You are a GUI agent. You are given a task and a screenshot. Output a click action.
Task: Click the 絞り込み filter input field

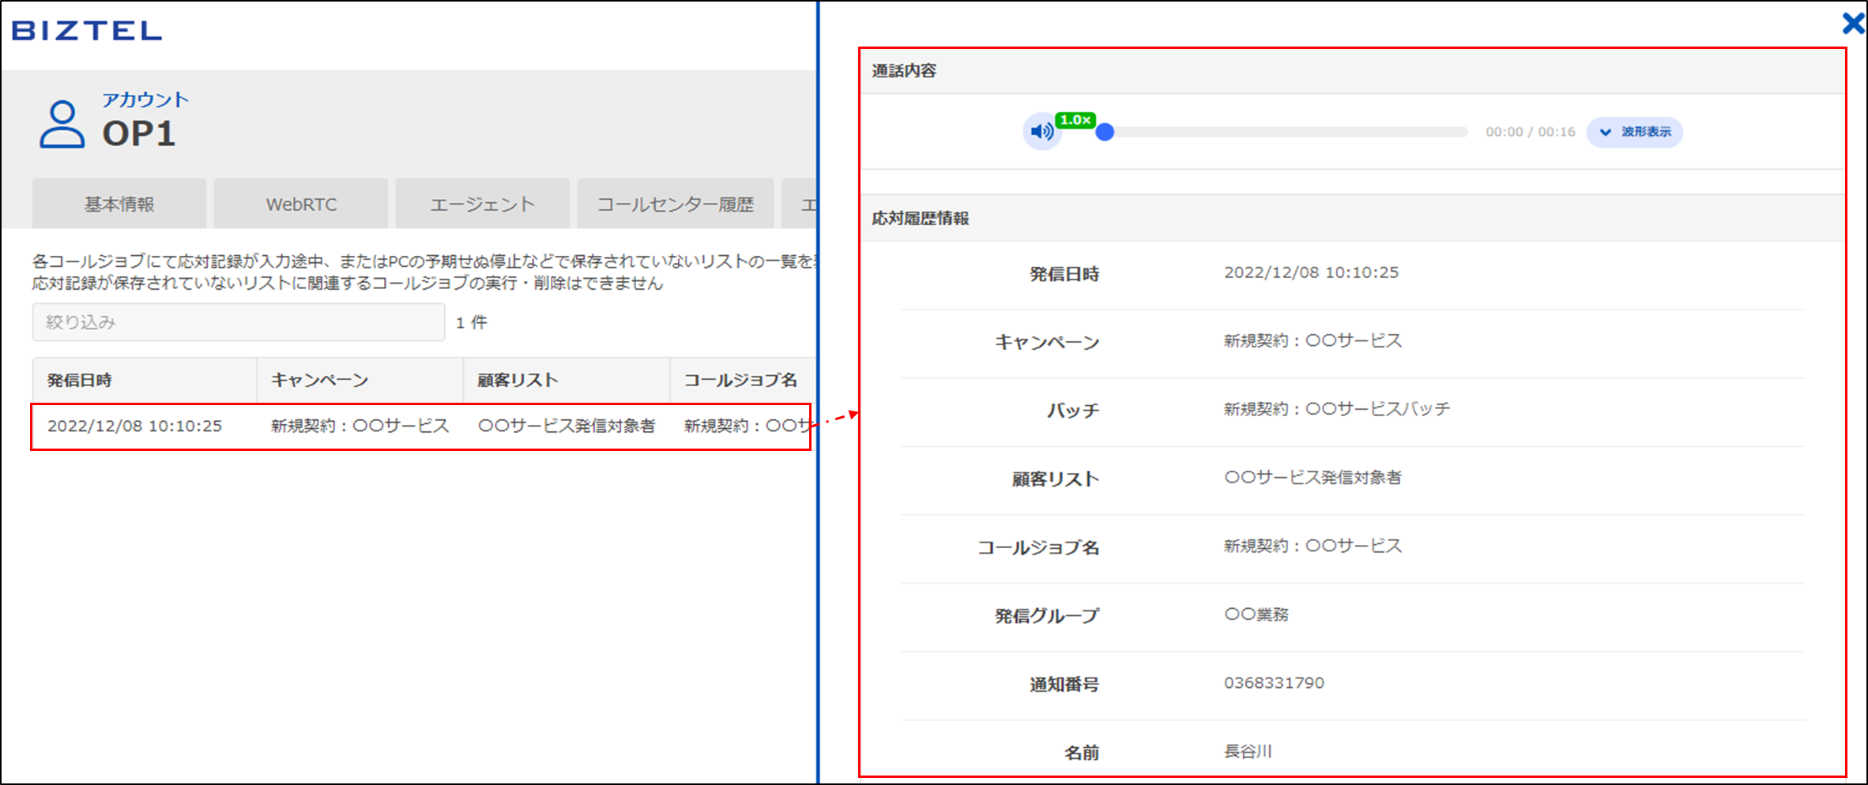(238, 322)
